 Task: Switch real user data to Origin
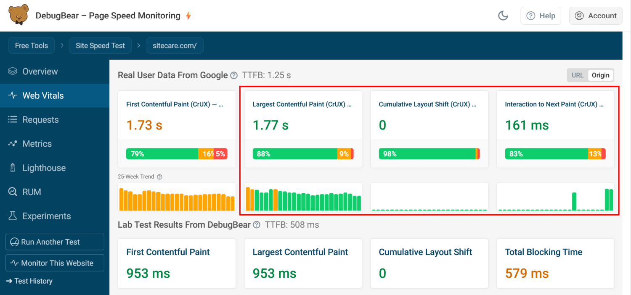[x=600, y=75]
